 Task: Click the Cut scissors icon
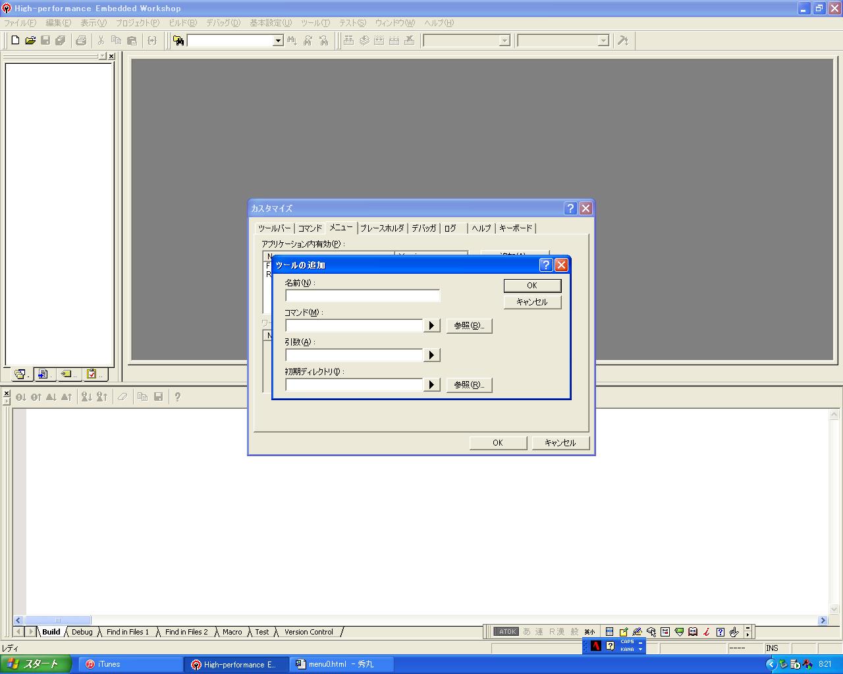(x=101, y=41)
